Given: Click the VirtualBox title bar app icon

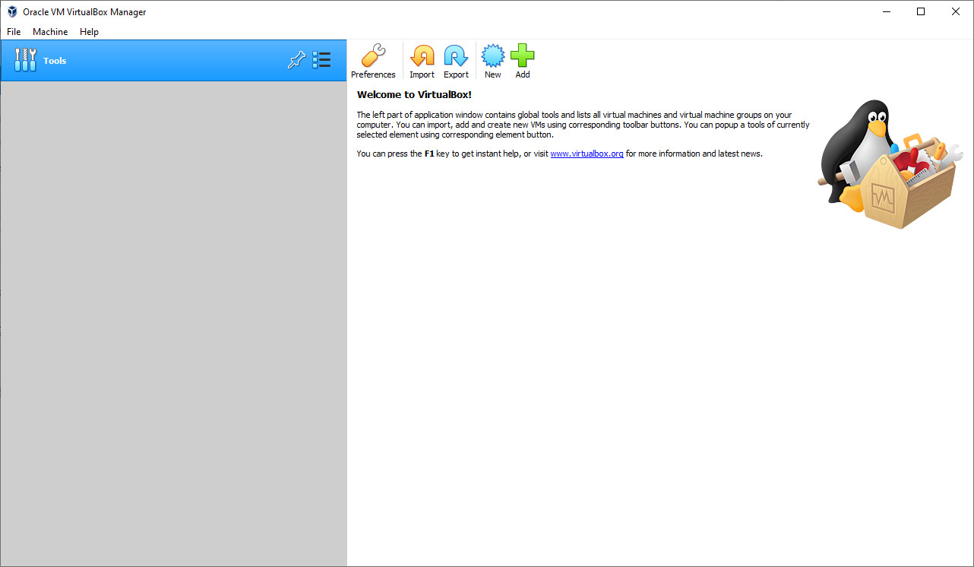Looking at the screenshot, I should coord(12,12).
